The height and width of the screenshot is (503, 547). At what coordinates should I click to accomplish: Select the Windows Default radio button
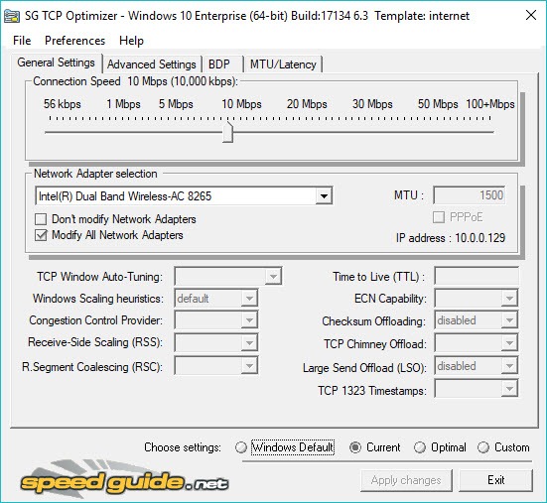tap(241, 447)
